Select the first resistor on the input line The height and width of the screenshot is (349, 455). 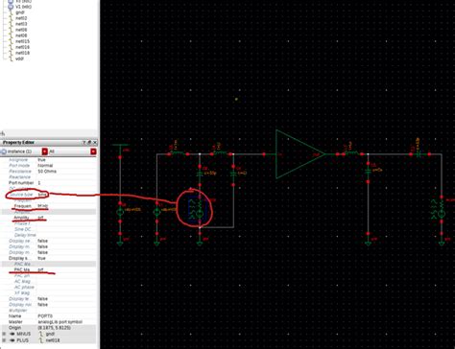pyautogui.click(x=178, y=153)
